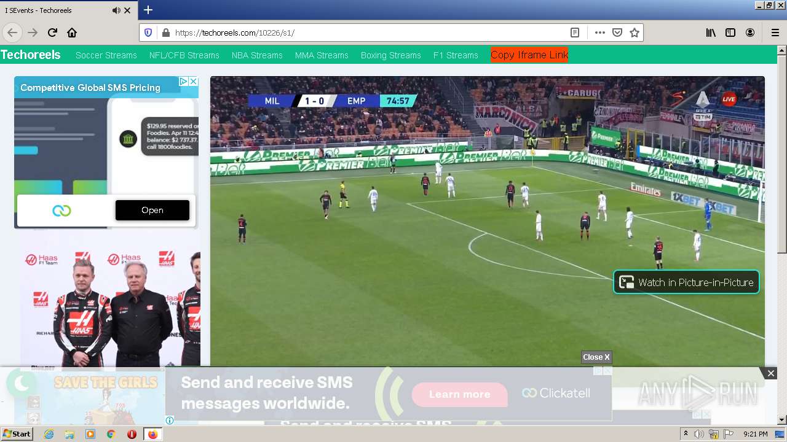Click the page vertical scrollbar
Viewport: 787px width, 442px height.
pyautogui.click(x=782, y=153)
